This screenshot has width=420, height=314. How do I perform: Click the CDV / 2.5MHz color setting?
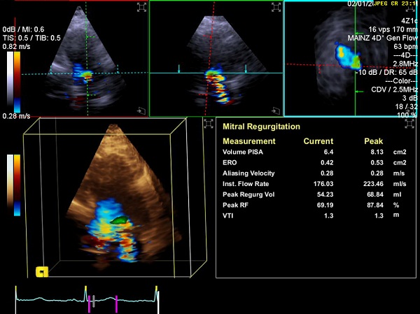pyautogui.click(x=394, y=90)
